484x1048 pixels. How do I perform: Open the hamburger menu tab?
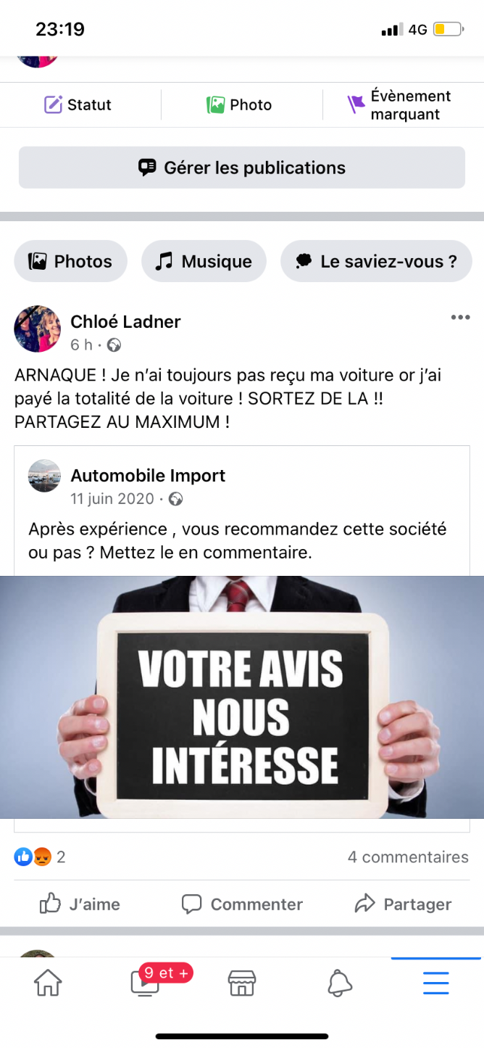(x=436, y=983)
